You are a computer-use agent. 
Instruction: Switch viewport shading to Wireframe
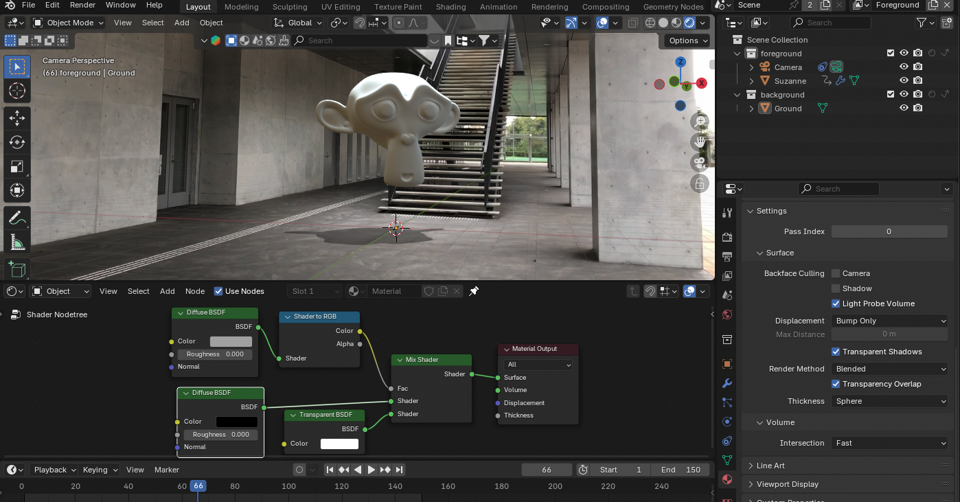click(x=650, y=23)
